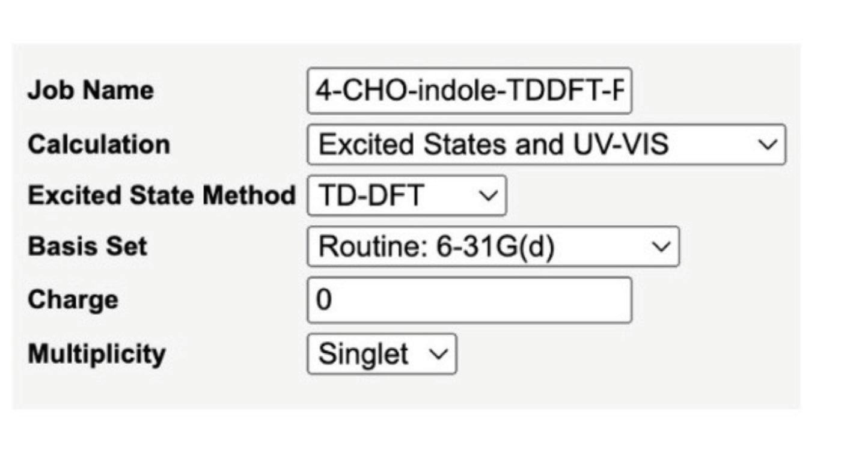Click the Singlet selected value
Screen dimensions: 859x458
(x=363, y=353)
